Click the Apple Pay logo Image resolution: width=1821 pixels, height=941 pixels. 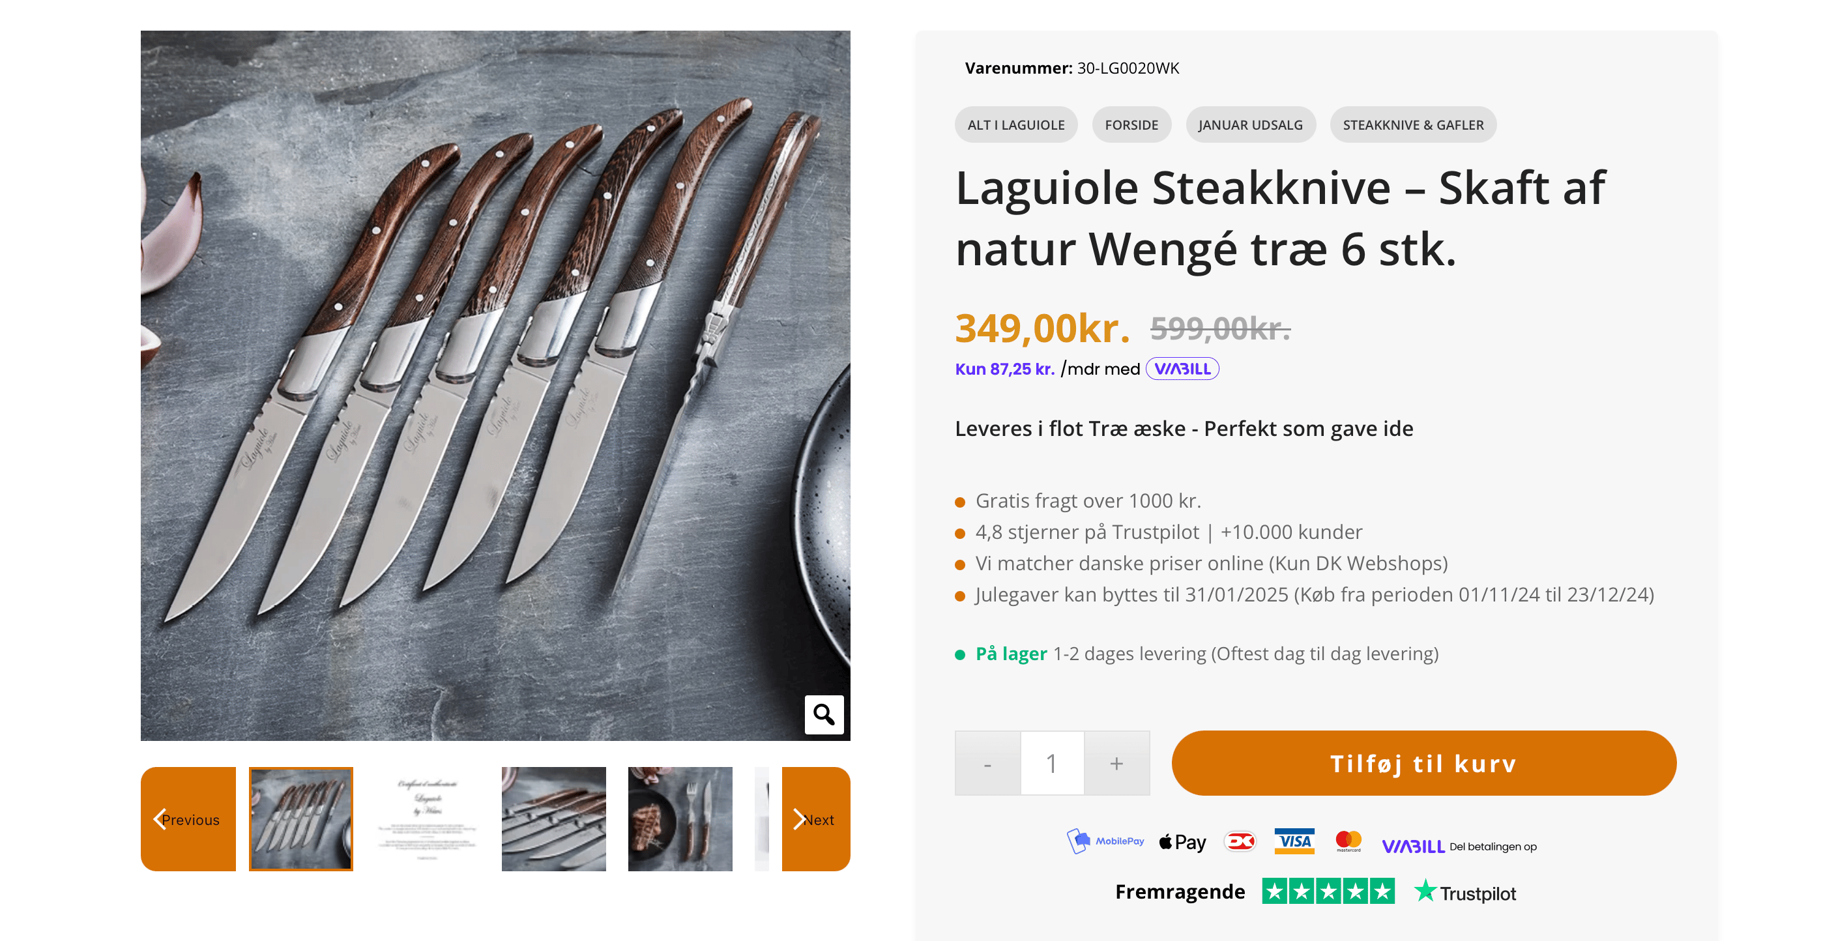(x=1183, y=842)
